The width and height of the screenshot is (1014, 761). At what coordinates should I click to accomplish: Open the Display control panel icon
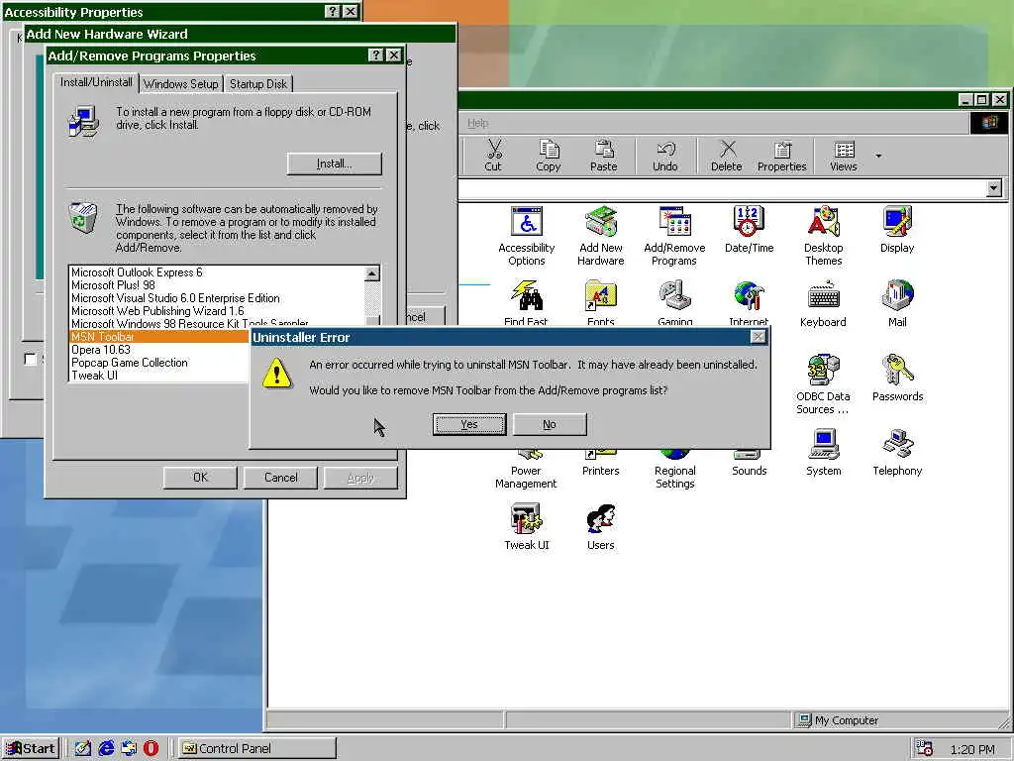tap(897, 230)
